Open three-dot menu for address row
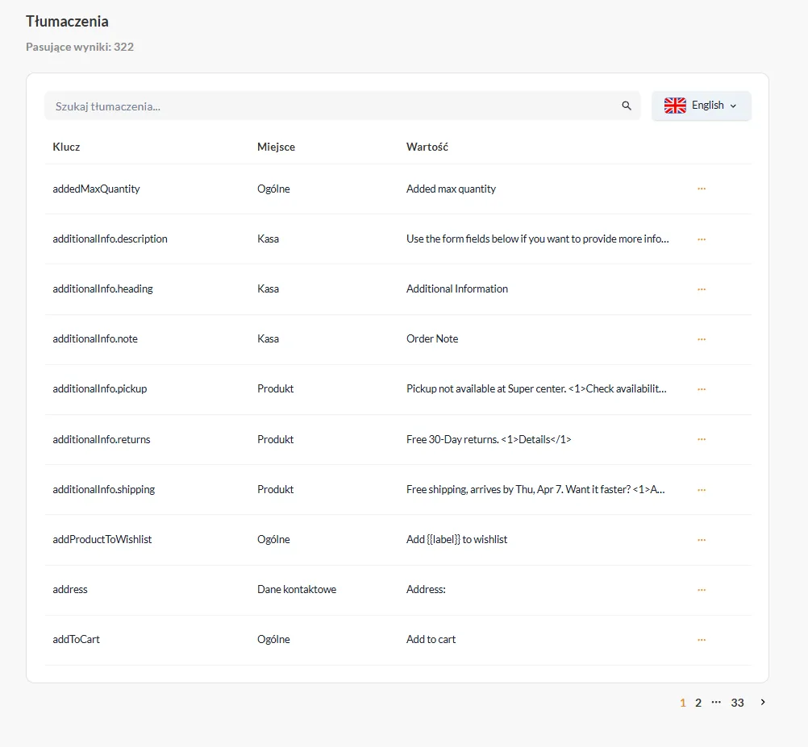Screen dimensions: 808x747 tap(702, 590)
